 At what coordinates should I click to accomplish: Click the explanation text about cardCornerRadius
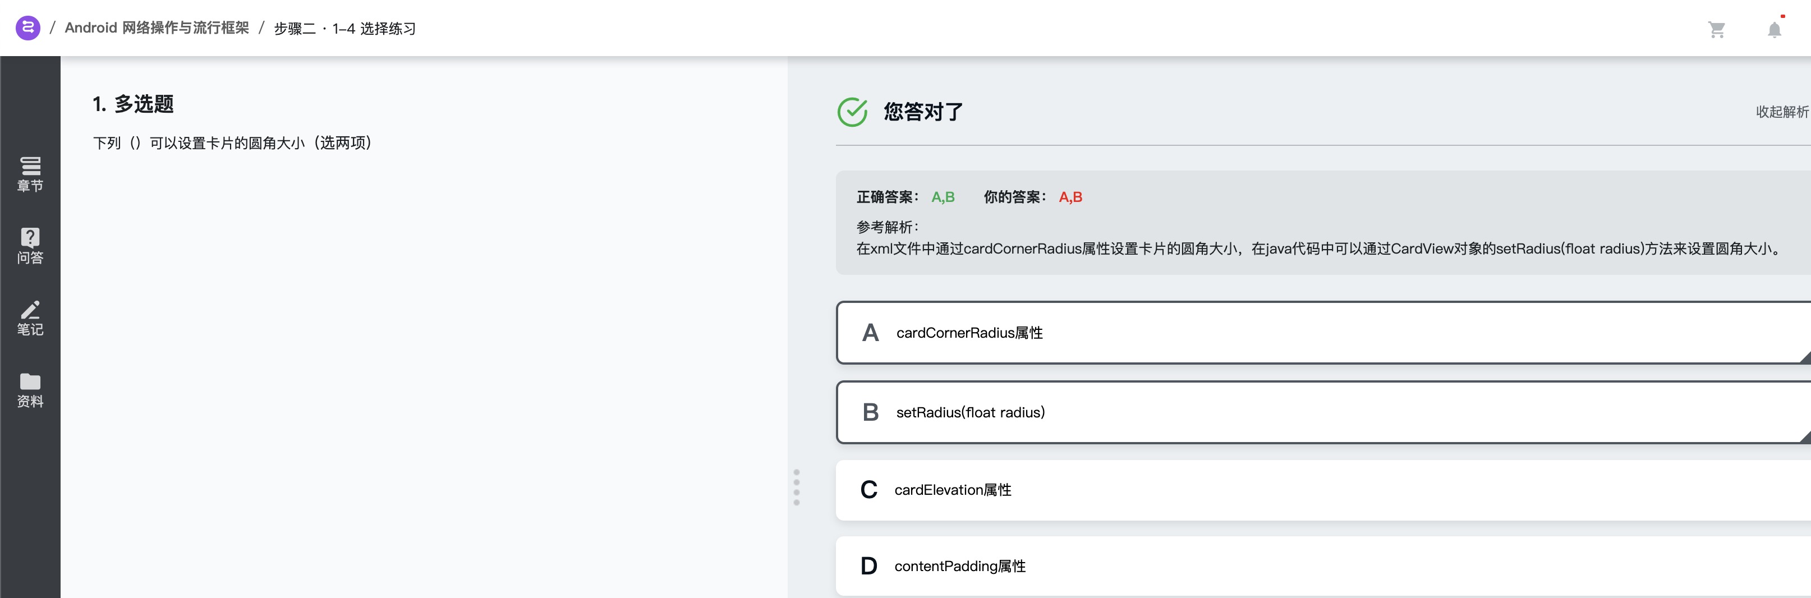(x=1319, y=249)
